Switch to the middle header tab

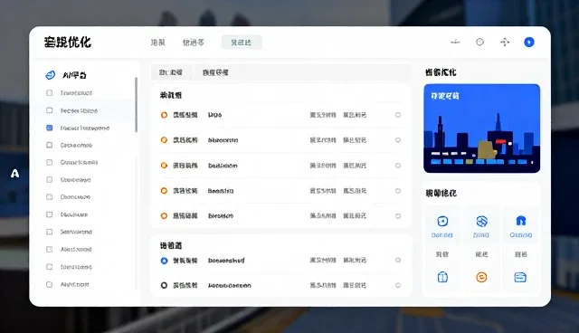pos(193,43)
